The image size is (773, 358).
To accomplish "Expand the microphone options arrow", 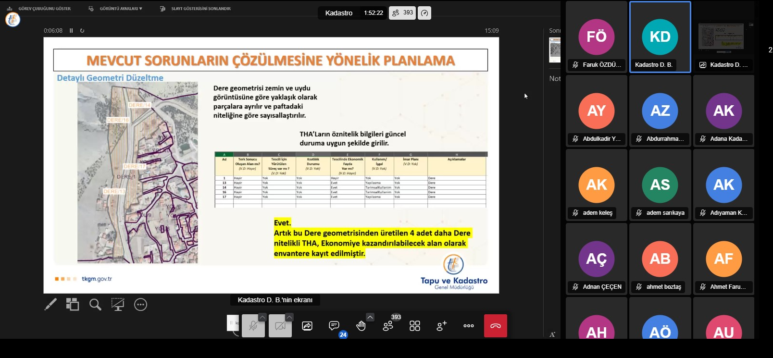I will [262, 317].
